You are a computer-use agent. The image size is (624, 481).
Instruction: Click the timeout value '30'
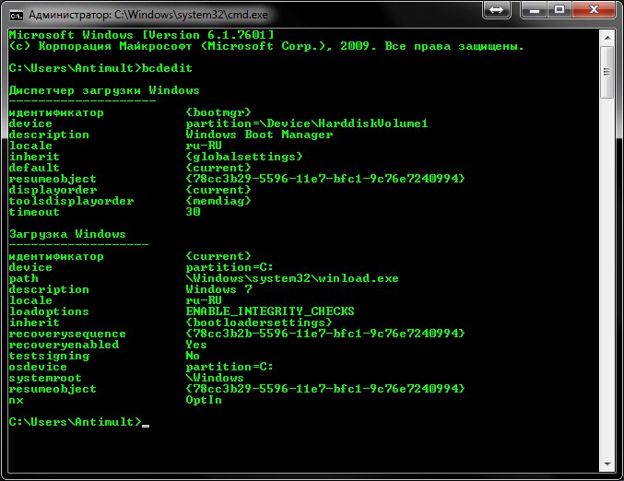pyautogui.click(x=193, y=212)
